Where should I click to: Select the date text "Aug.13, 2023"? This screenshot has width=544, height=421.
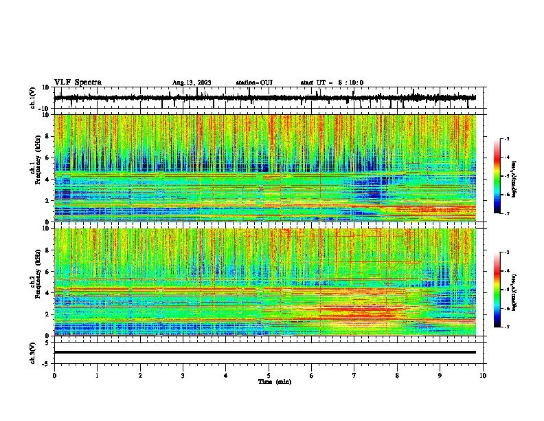(x=192, y=83)
